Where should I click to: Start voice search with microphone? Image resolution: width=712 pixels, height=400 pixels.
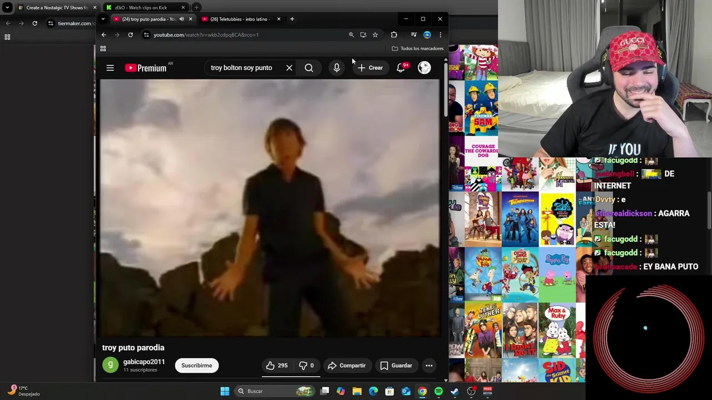coord(337,68)
